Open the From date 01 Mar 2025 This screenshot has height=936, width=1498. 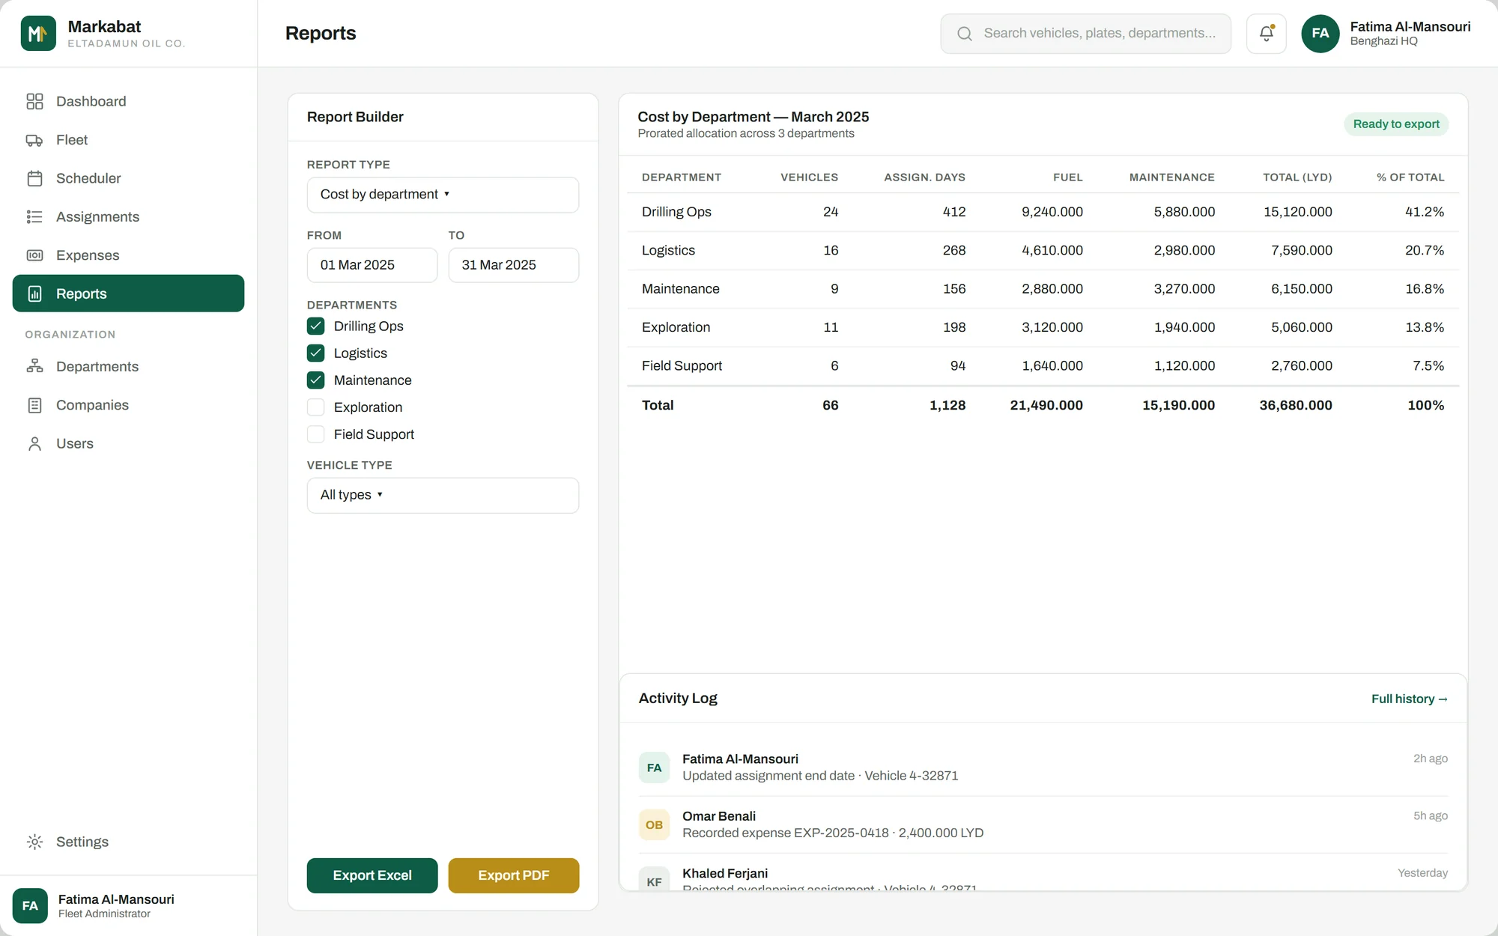[x=372, y=265]
